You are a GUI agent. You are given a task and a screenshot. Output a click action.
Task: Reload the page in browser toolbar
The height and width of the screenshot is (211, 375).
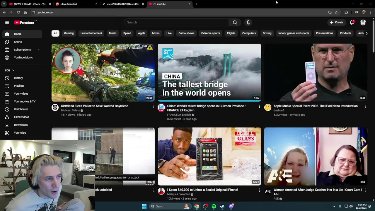click(18, 12)
